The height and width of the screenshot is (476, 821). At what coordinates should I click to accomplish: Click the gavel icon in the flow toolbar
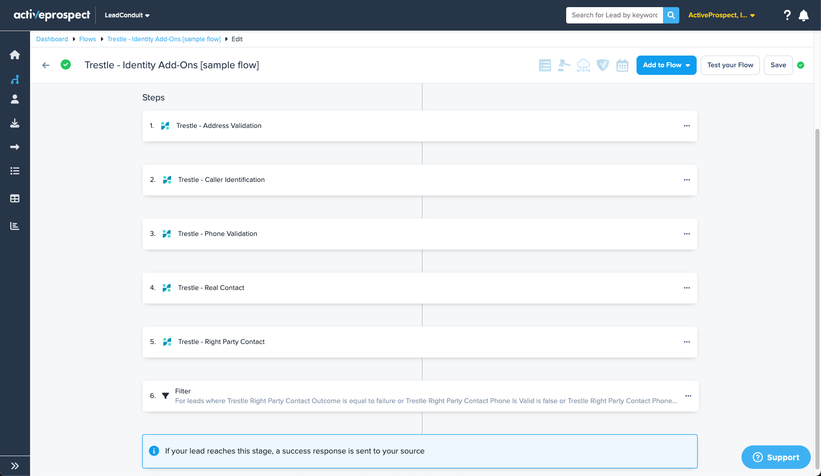click(x=564, y=65)
